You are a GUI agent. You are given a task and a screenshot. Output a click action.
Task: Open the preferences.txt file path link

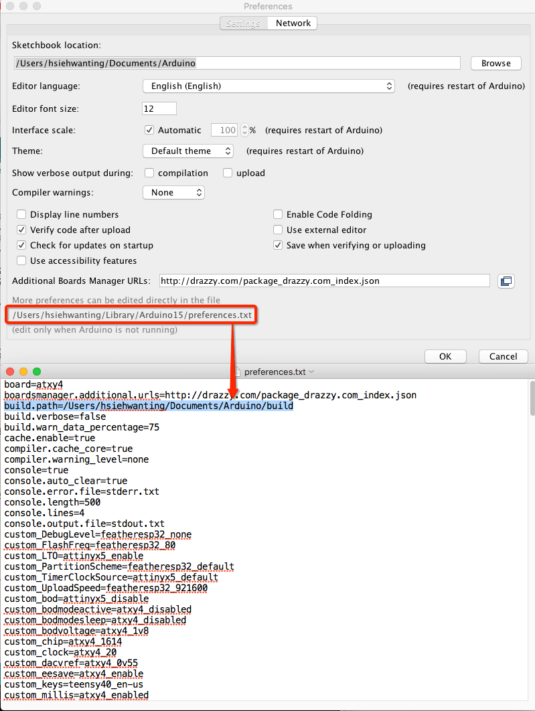(131, 315)
